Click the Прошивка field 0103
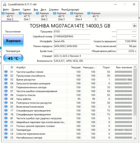This screenshot has width=140, height=144. tap(72, 31)
